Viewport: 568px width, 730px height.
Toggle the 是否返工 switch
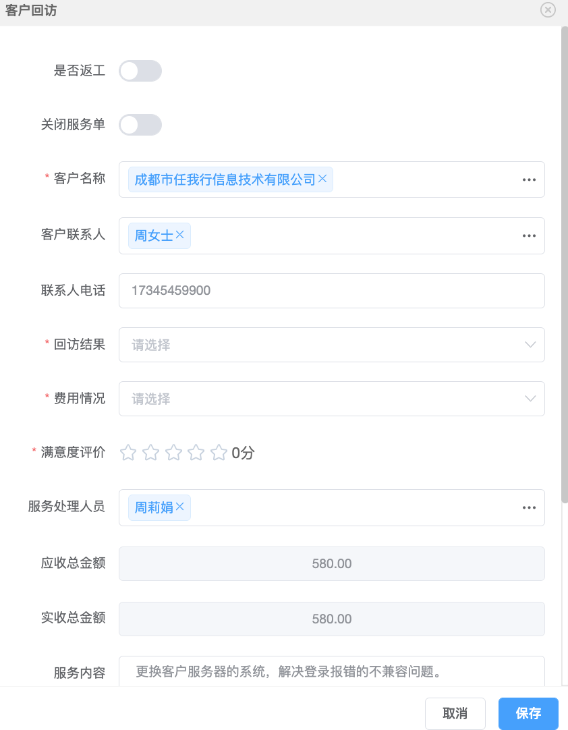coord(140,71)
